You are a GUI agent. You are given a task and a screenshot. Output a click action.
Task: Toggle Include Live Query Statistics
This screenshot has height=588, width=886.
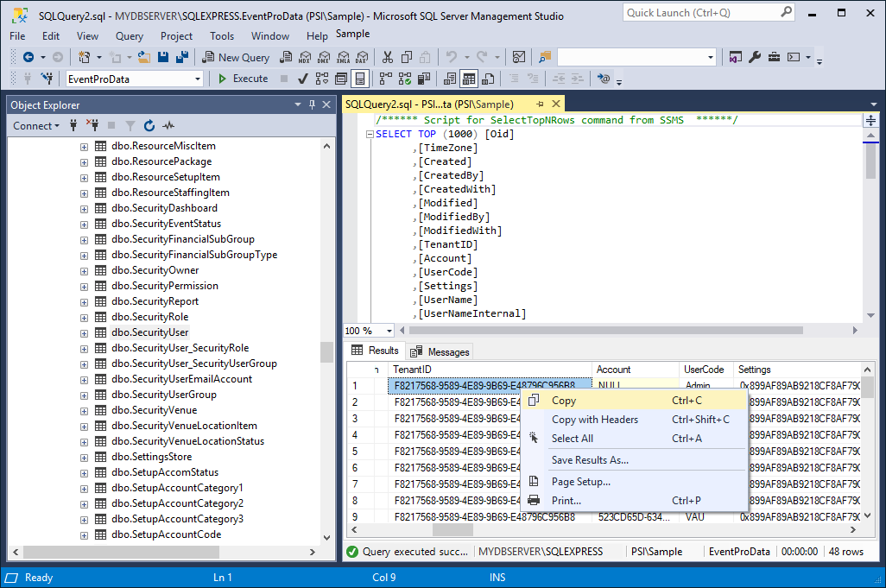click(405, 79)
